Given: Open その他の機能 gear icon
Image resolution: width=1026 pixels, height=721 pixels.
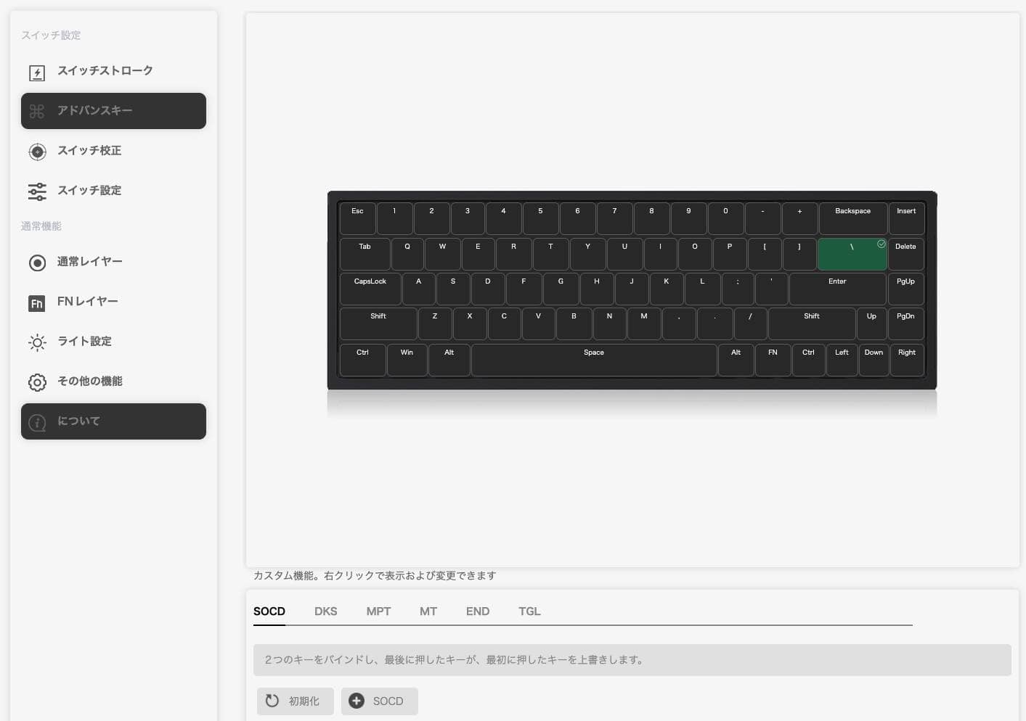Looking at the screenshot, I should [x=37, y=382].
